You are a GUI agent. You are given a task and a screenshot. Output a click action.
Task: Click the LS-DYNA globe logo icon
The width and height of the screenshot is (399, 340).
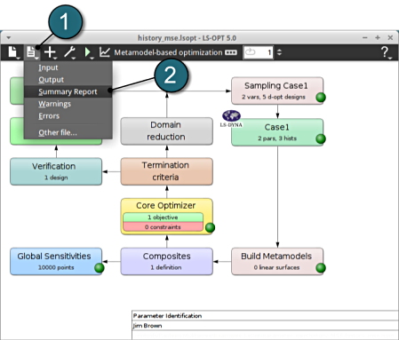tap(231, 115)
